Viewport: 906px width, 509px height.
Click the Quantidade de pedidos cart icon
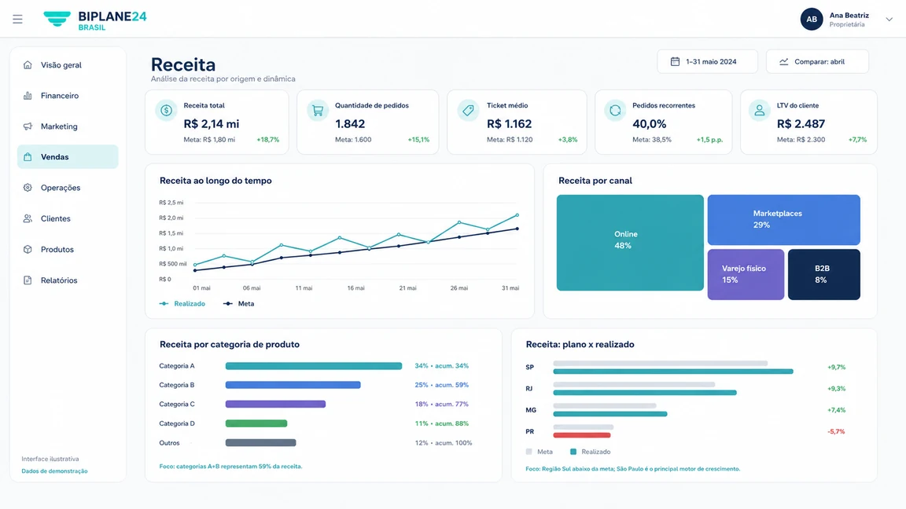tap(318, 110)
